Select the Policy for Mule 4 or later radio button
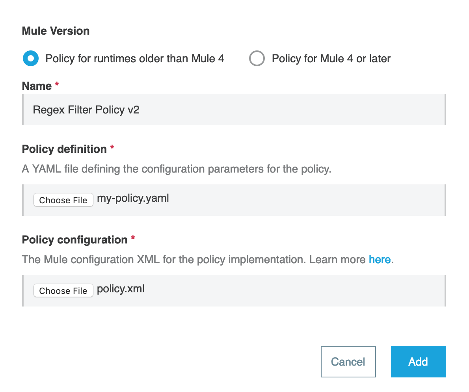 (x=257, y=58)
